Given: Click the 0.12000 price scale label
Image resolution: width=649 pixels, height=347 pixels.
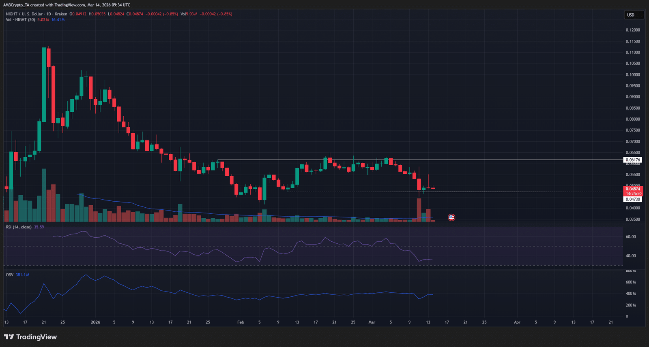Looking at the screenshot, I should 633,30.
